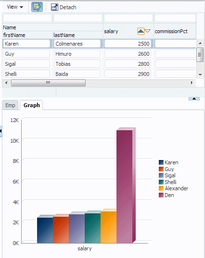
Task: Switch to the Emp tab
Action: coord(10,105)
